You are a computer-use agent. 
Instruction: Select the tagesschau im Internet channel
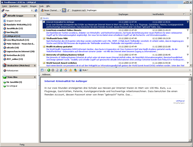point(21,51)
